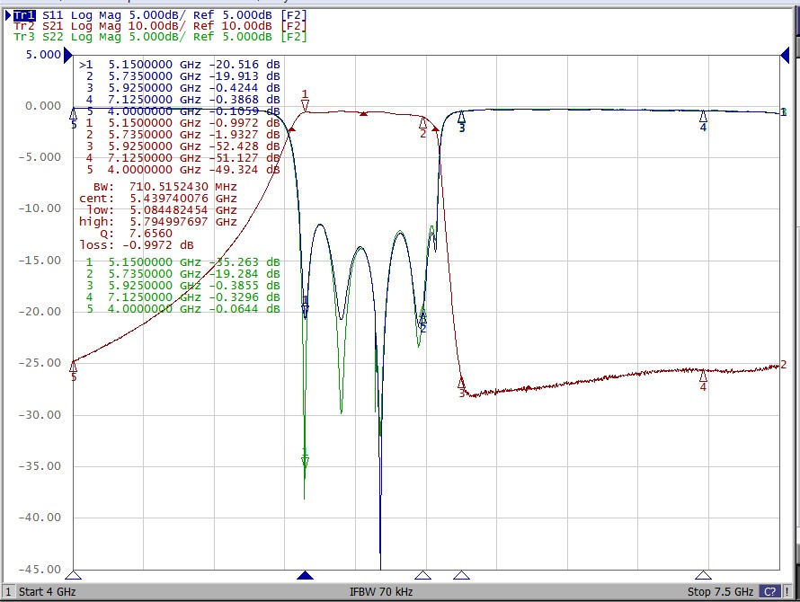Click the Stop 7.5 GHz field
800x602 pixels.
pos(719,591)
